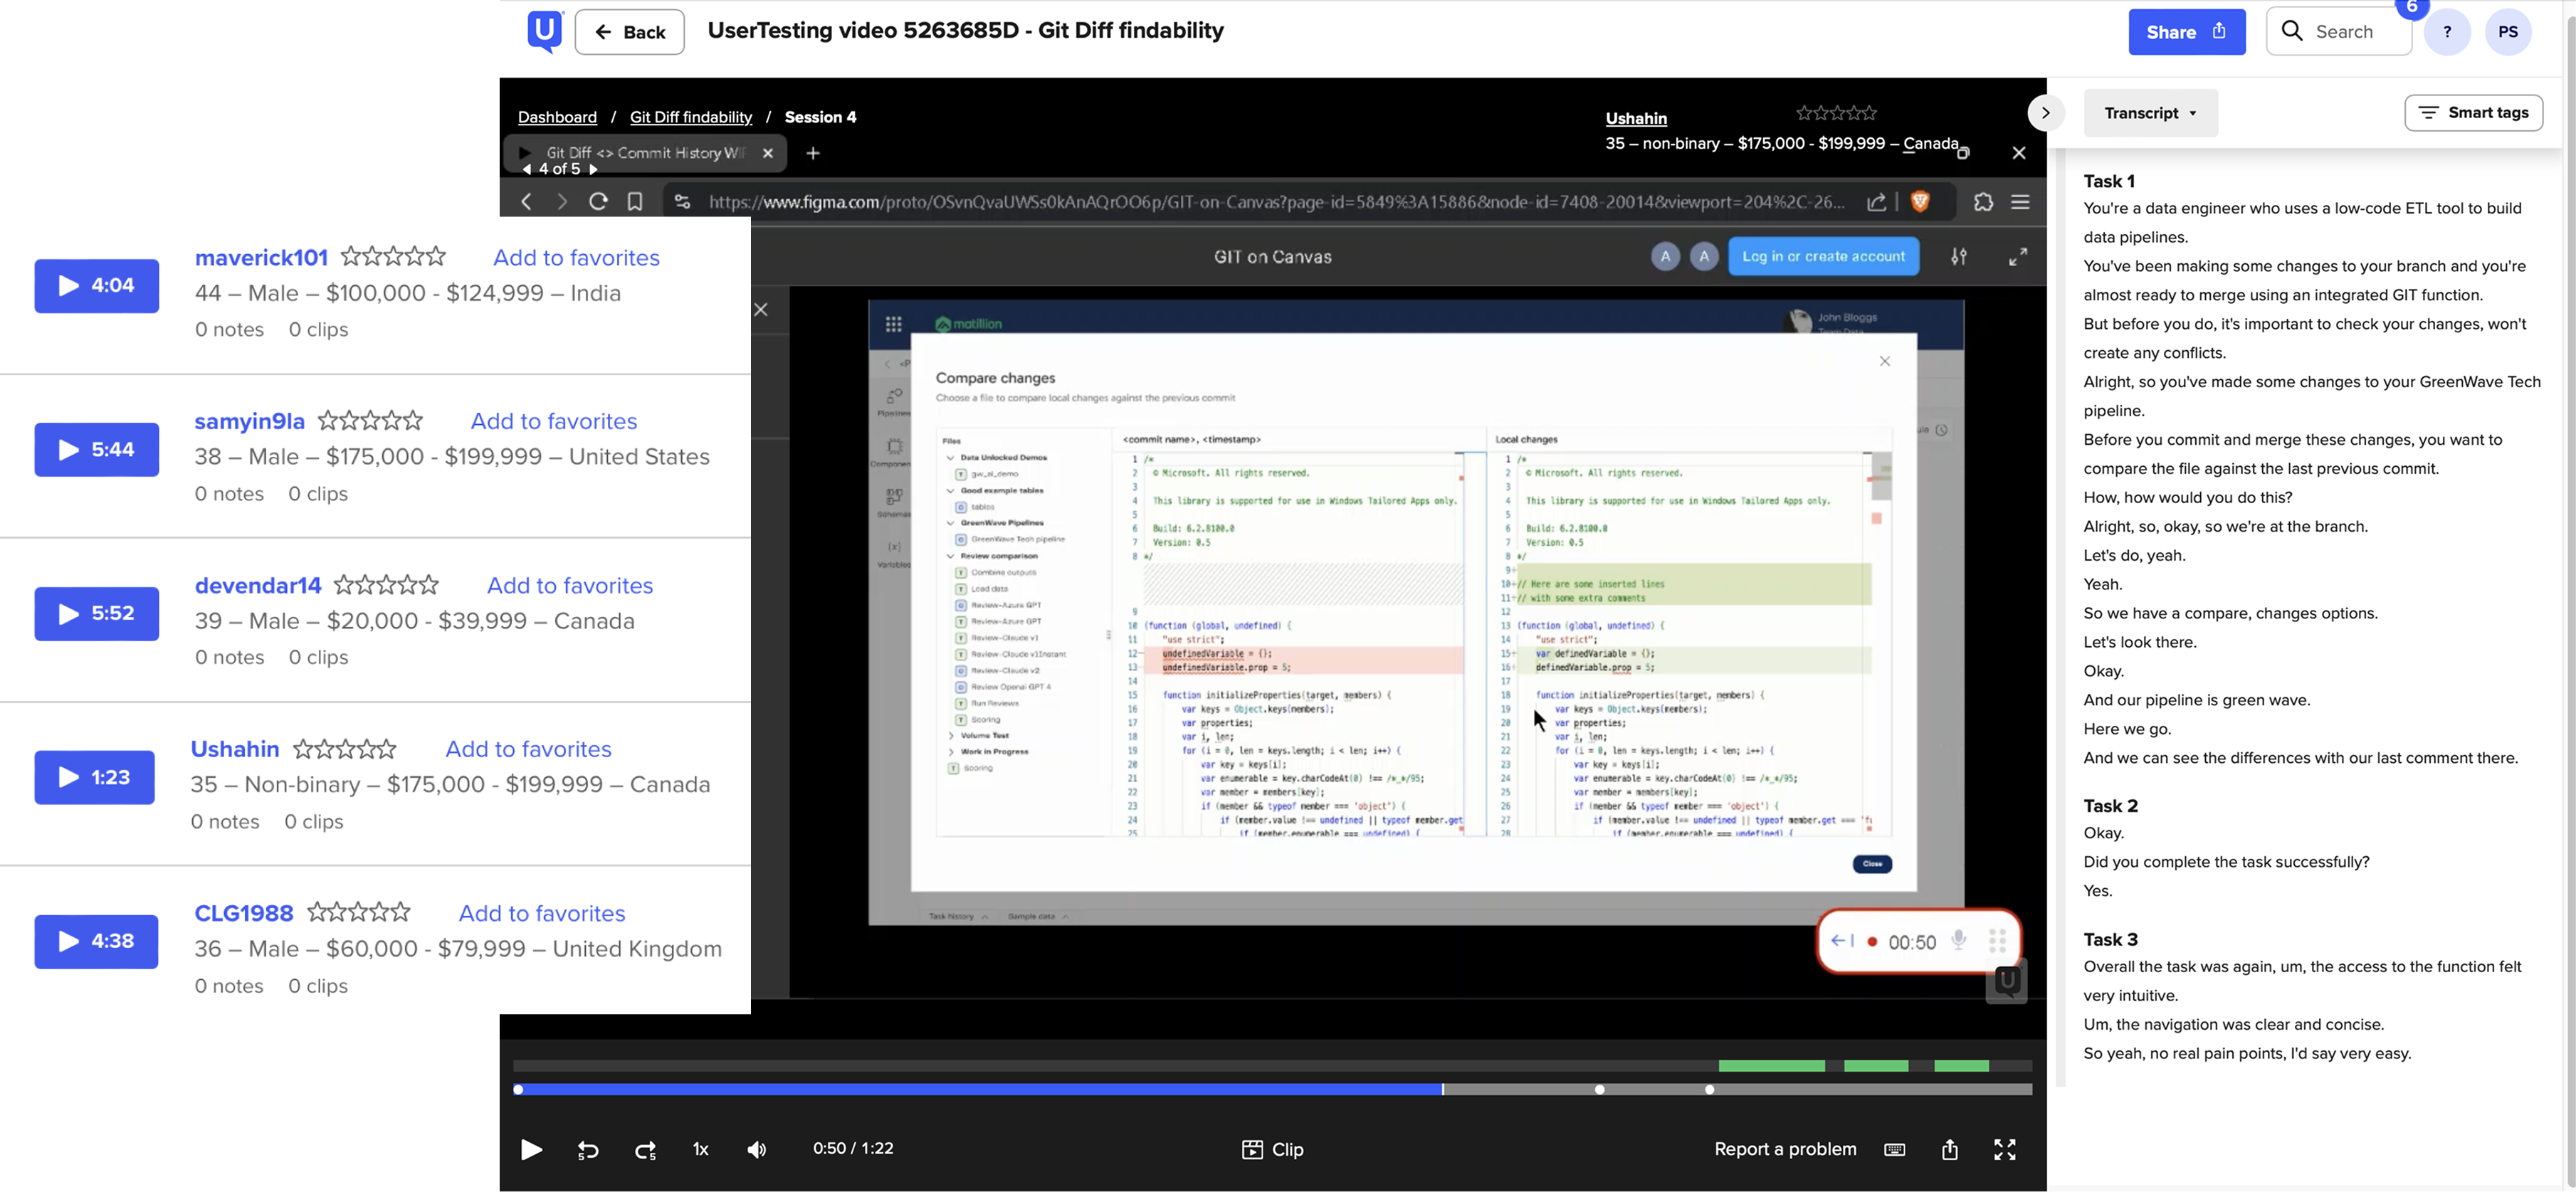Collapse the transcript side panel chevron

tap(2045, 113)
